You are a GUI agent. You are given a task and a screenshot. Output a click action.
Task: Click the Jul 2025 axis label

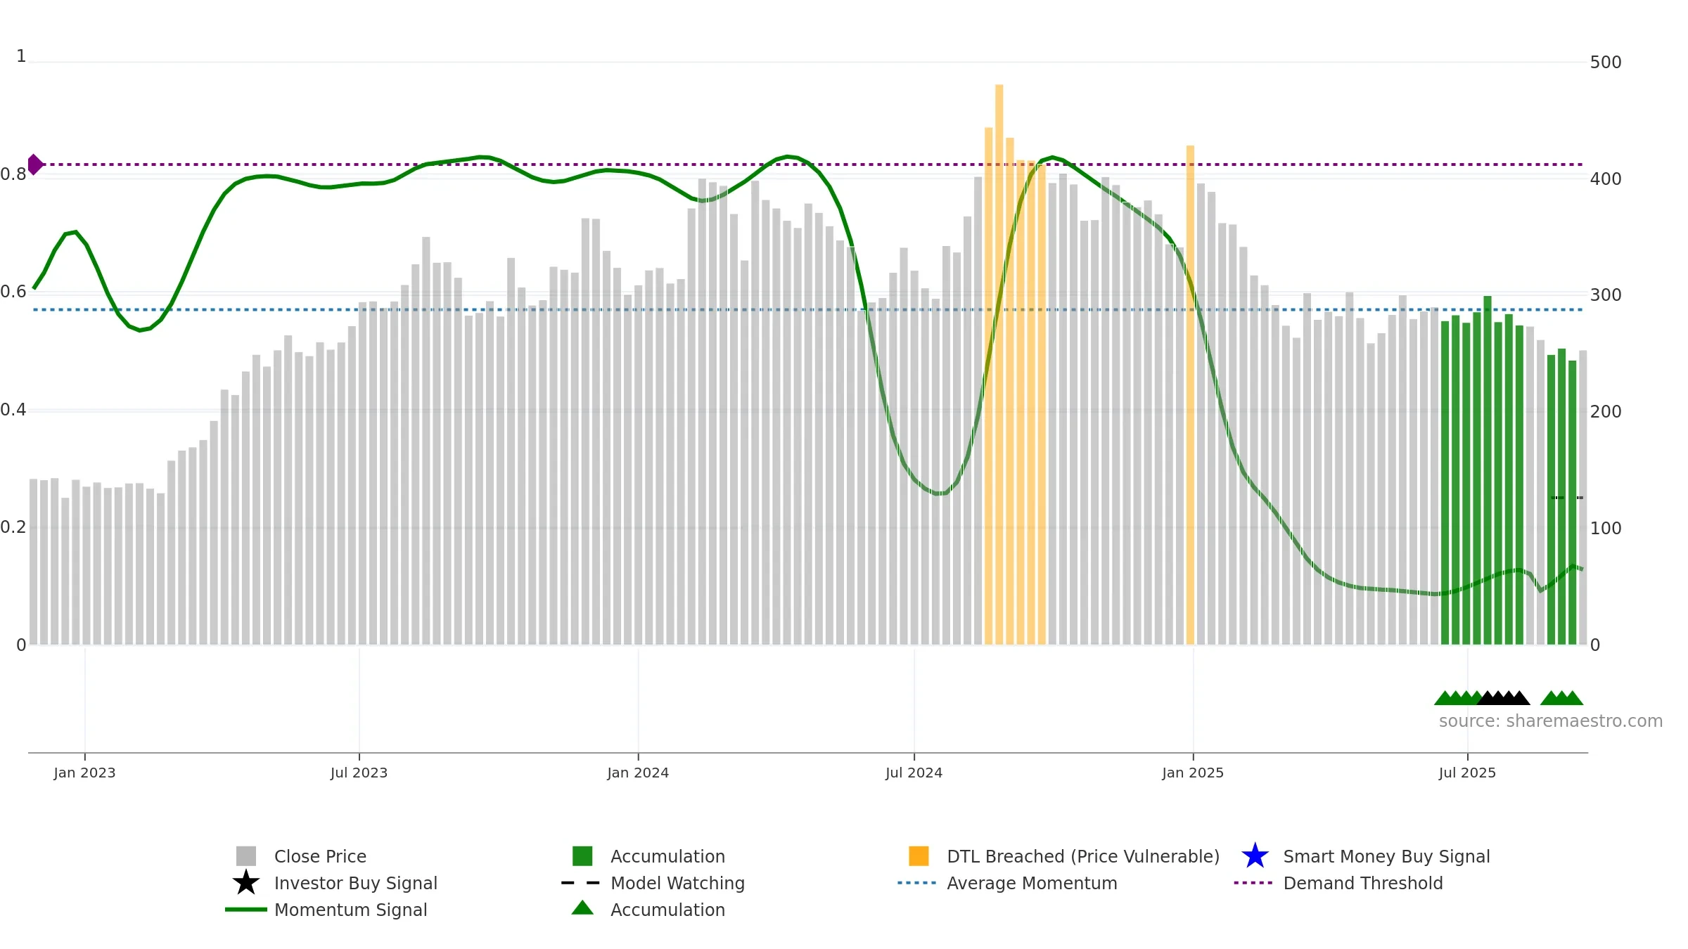pyautogui.click(x=1467, y=773)
